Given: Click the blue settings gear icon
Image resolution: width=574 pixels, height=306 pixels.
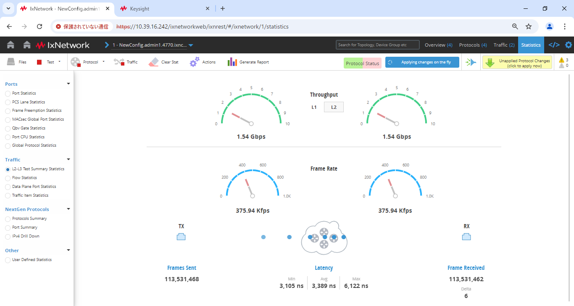Looking at the screenshot, I should pos(569,45).
